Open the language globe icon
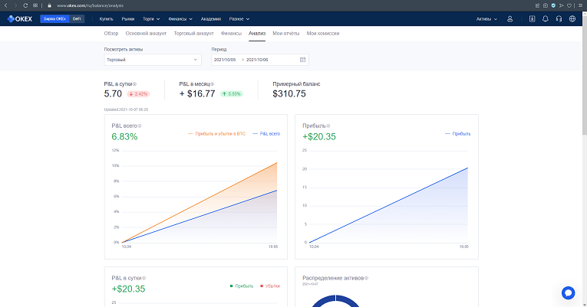 click(572, 18)
